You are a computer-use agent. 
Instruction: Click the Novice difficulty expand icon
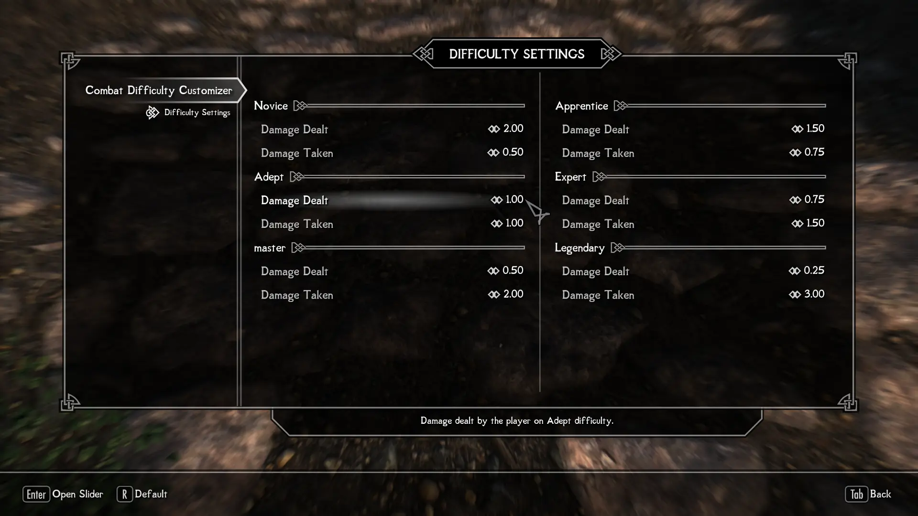[301, 105]
